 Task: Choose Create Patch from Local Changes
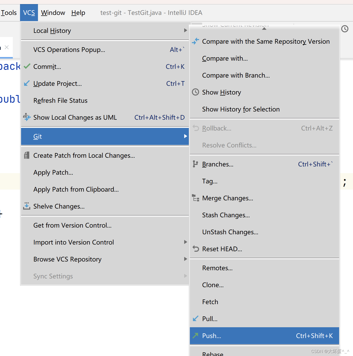(105, 155)
